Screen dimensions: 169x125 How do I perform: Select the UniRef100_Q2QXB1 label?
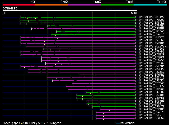(x=152, y=98)
